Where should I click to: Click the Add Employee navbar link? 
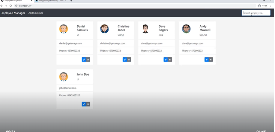point(36,13)
